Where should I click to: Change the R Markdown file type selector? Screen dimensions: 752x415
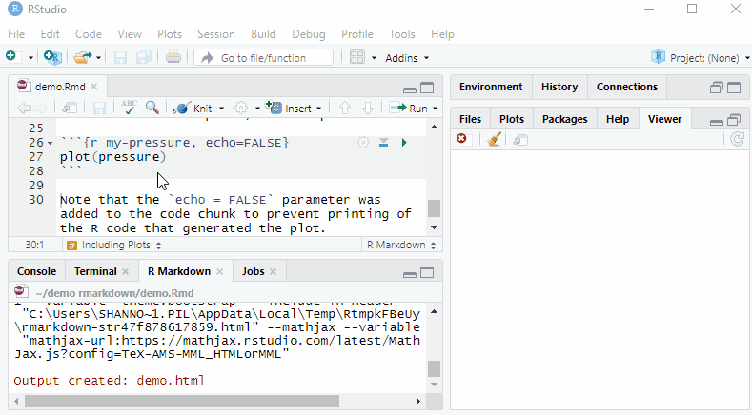(401, 245)
